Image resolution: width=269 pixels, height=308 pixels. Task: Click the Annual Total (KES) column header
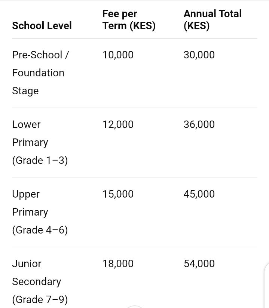click(x=212, y=20)
